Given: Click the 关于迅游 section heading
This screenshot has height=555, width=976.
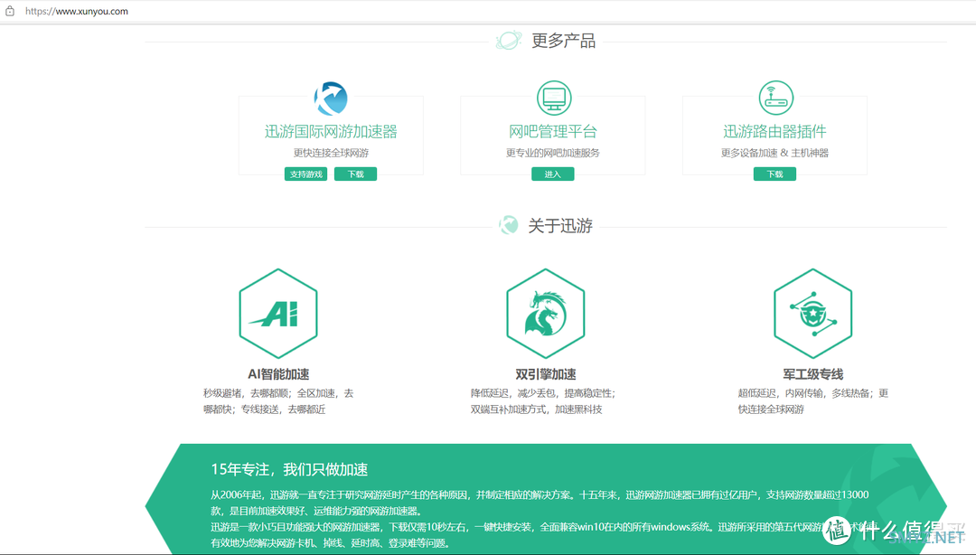Looking at the screenshot, I should (560, 225).
